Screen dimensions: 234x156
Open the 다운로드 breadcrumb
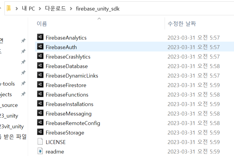pos(55,8)
